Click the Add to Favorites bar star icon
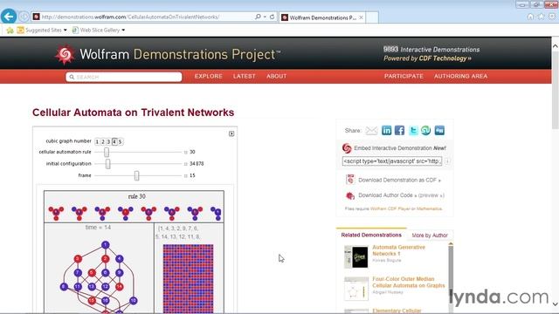The width and height of the screenshot is (559, 314). click(10, 31)
